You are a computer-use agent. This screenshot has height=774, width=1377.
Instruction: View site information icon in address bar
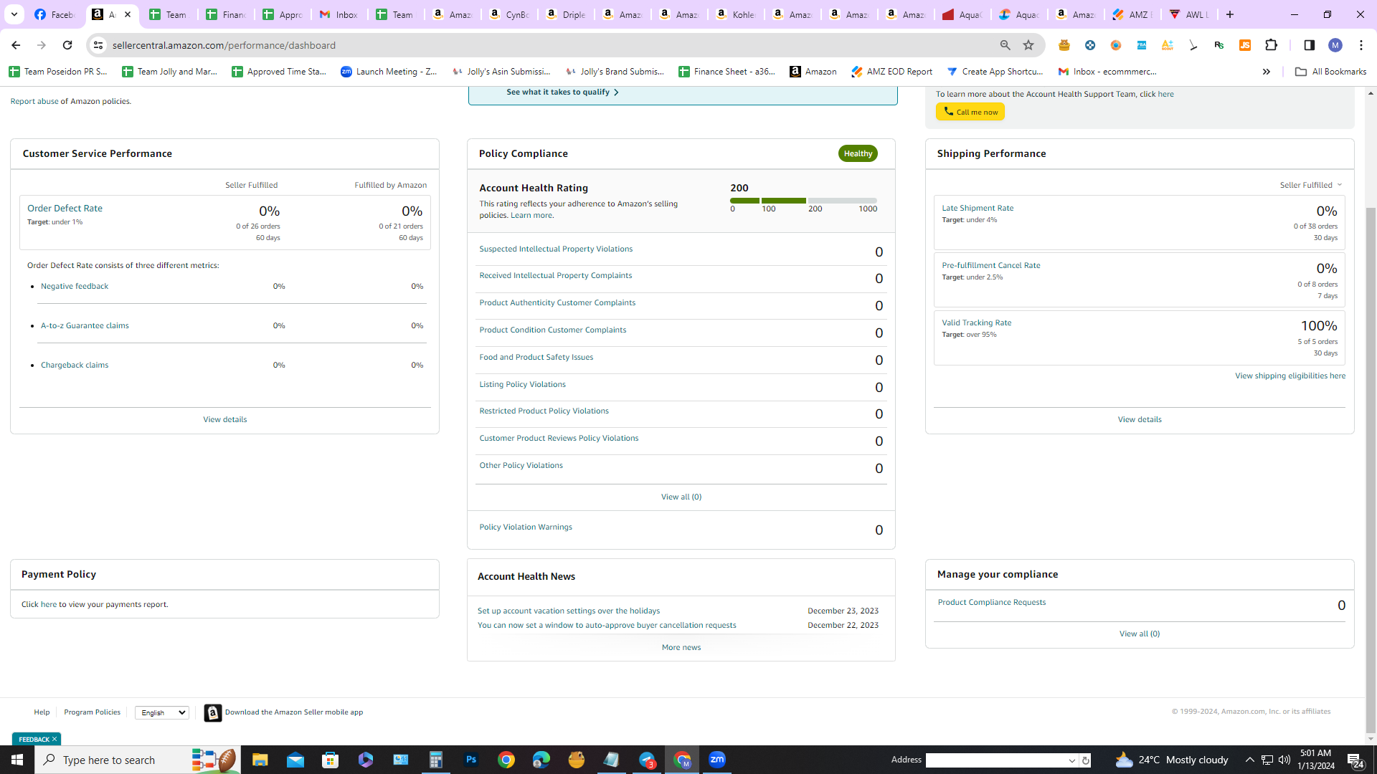[98, 45]
